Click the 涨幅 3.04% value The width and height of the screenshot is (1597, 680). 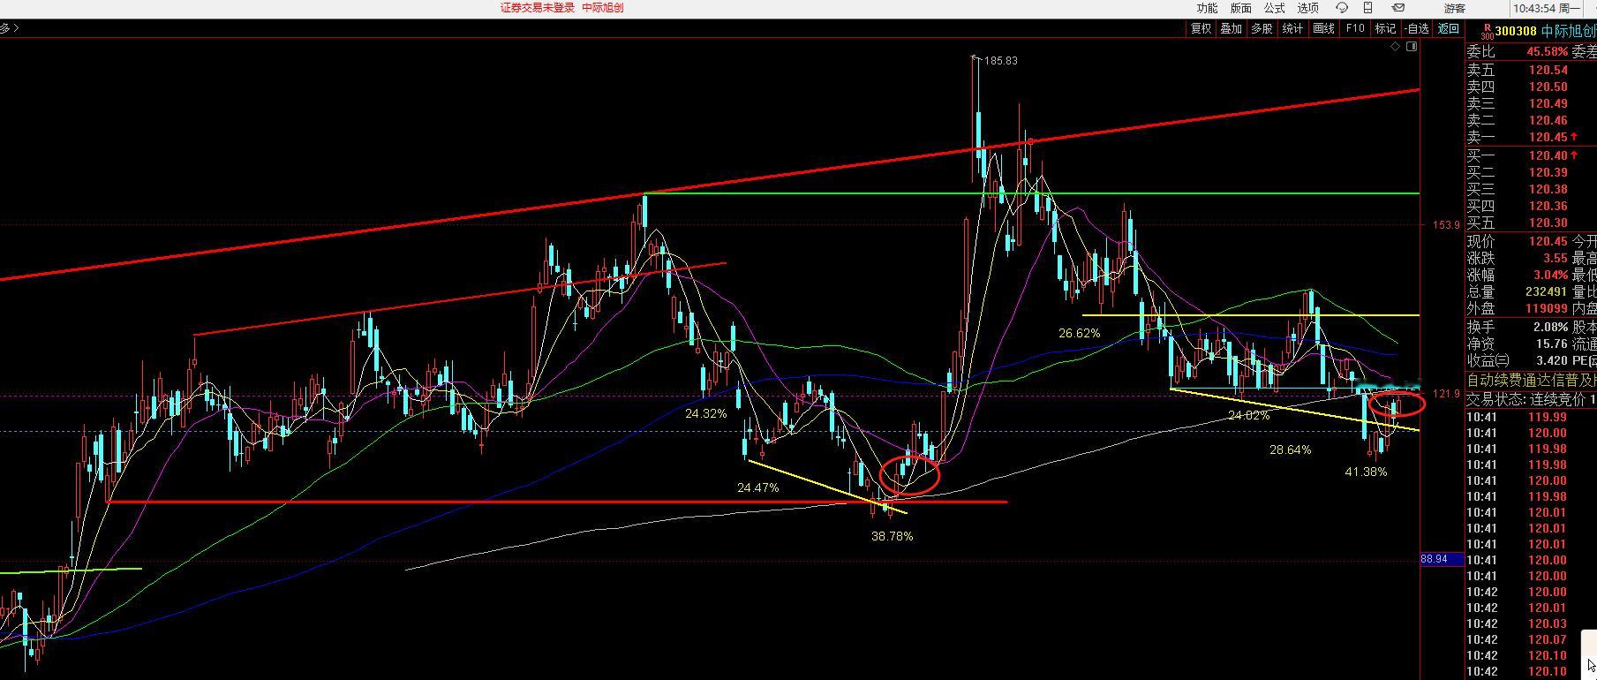[1552, 275]
